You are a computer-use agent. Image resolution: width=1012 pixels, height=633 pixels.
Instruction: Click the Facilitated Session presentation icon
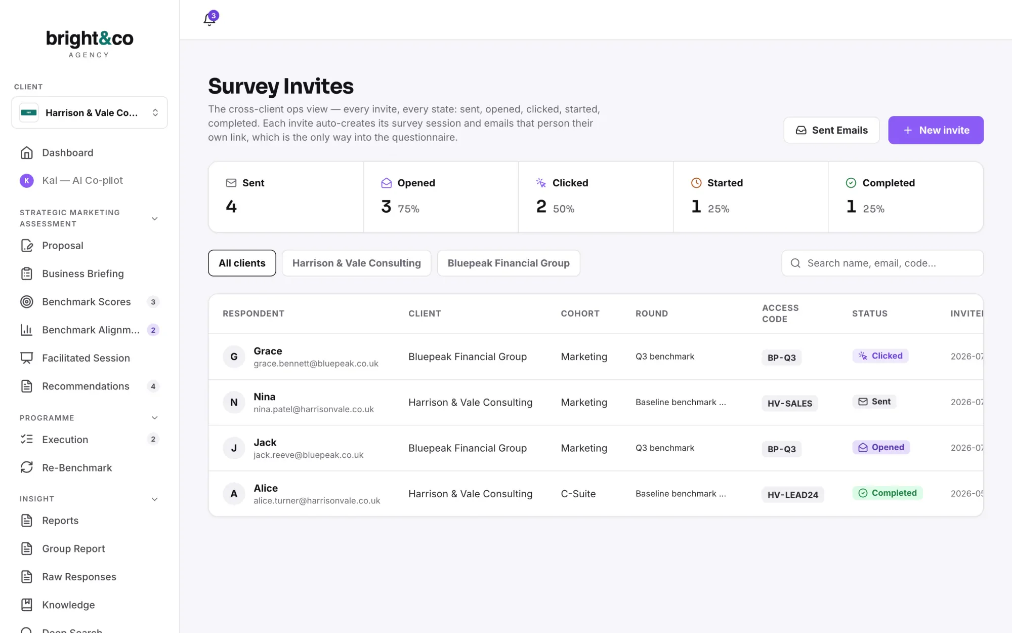(x=27, y=358)
